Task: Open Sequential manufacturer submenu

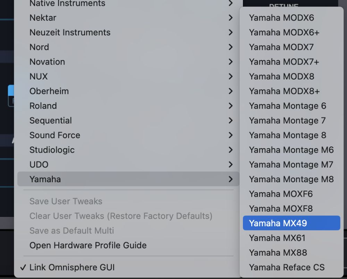Action: [51, 121]
